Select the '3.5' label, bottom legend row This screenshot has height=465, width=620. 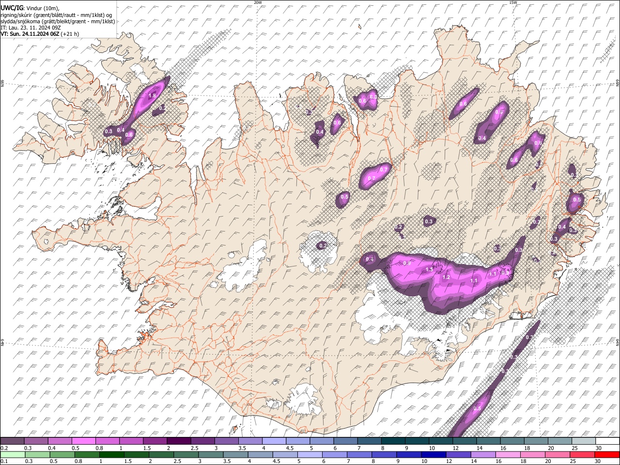(228, 461)
